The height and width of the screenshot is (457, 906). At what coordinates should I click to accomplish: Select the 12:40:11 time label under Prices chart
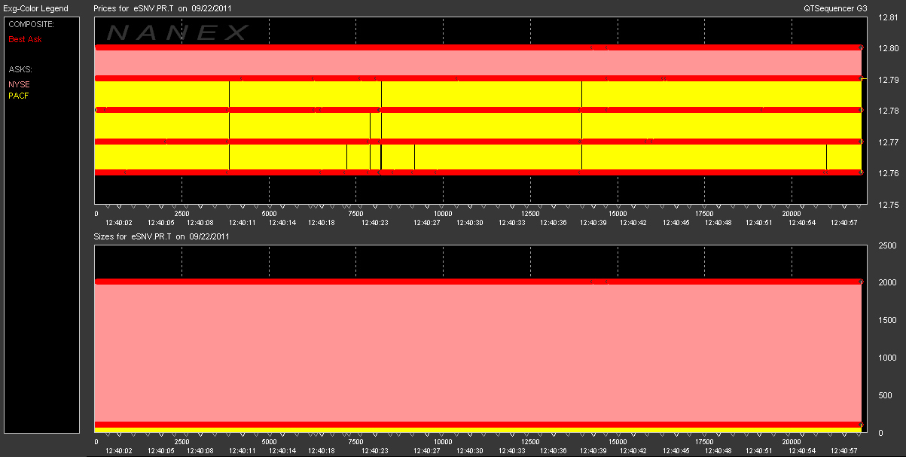click(243, 222)
